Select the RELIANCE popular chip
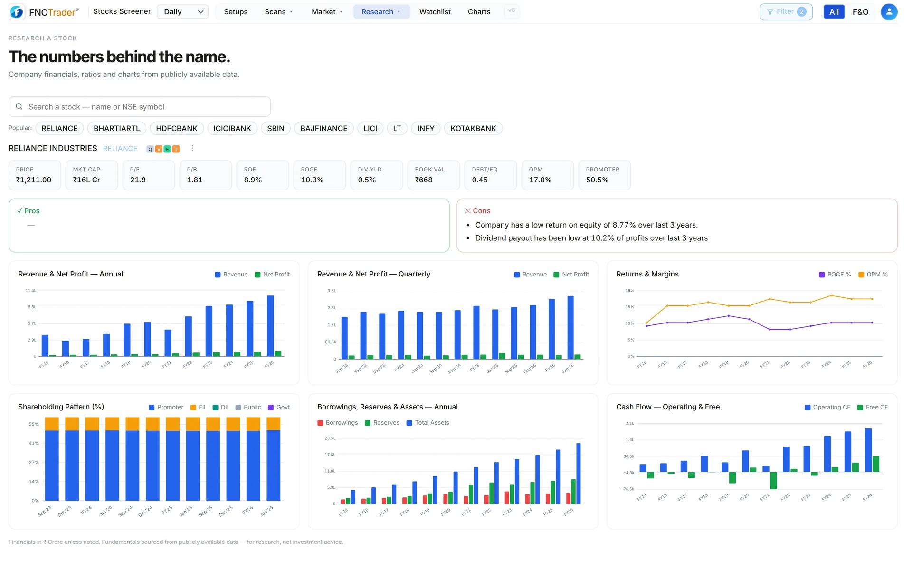Viewport: 912px width, 570px height. (x=59, y=129)
